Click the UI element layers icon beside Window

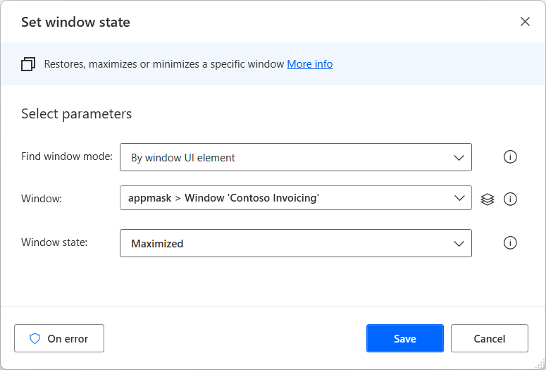tap(487, 199)
